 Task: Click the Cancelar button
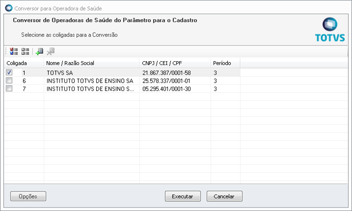(224, 196)
